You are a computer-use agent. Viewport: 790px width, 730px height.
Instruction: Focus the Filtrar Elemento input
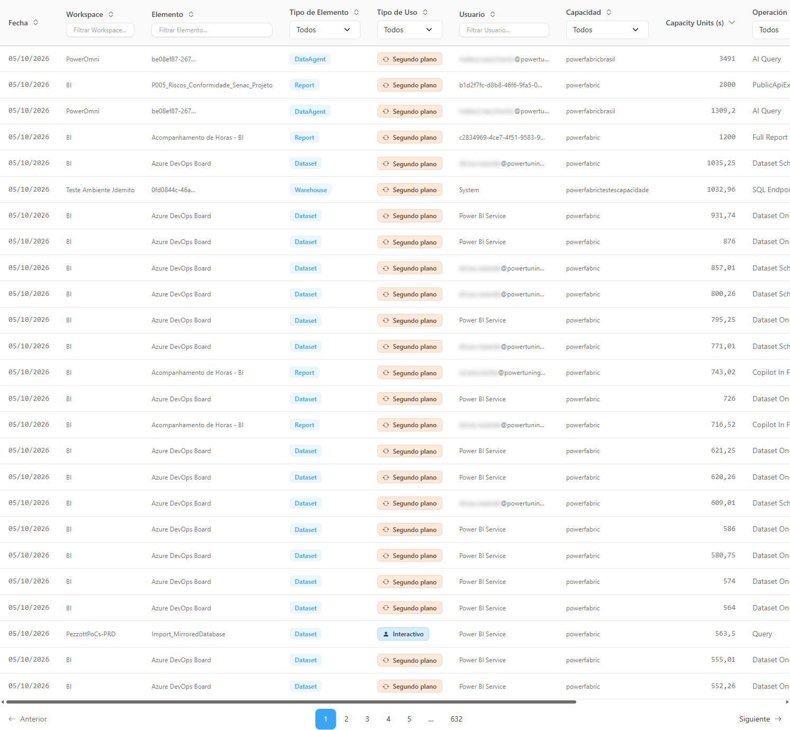[x=212, y=30]
